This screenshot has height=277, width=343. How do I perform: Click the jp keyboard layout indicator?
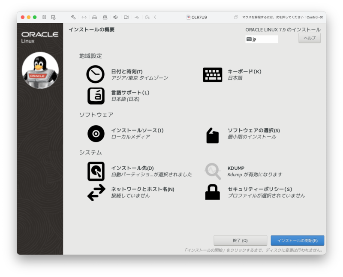pos(262,39)
